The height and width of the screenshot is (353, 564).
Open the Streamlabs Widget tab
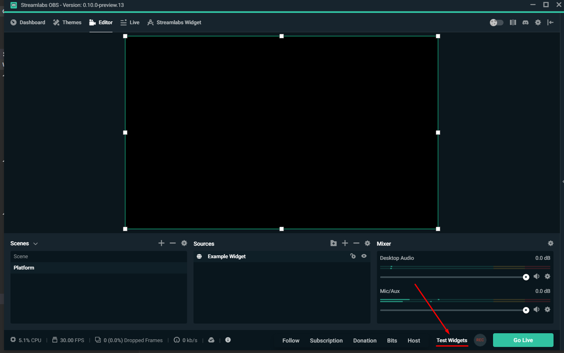(x=174, y=23)
